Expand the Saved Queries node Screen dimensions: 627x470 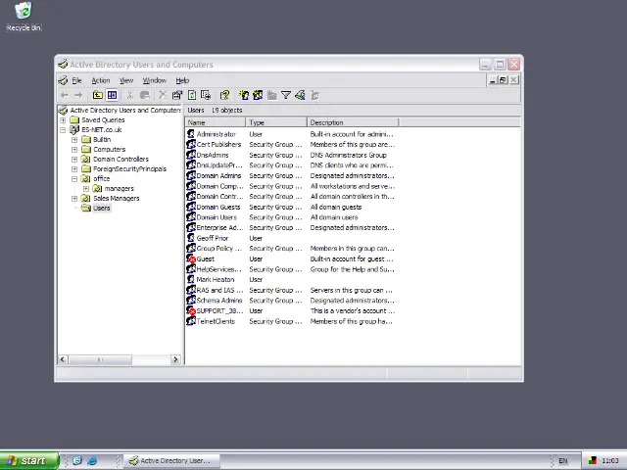(x=63, y=119)
